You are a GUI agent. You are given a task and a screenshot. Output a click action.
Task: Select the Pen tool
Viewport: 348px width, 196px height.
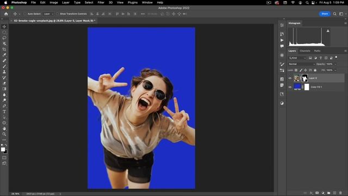click(x=4, y=106)
